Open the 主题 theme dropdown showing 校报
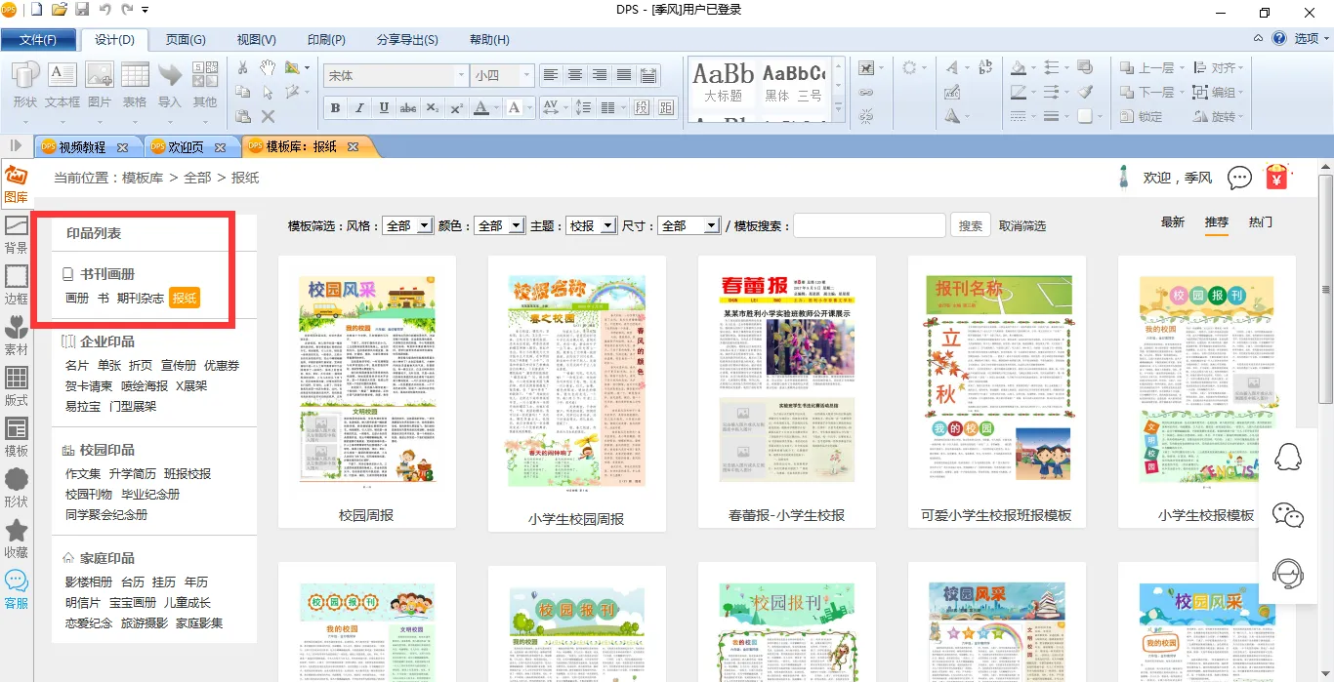This screenshot has width=1334, height=682. [x=591, y=225]
